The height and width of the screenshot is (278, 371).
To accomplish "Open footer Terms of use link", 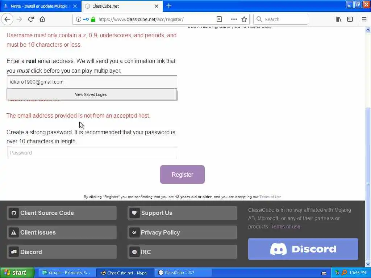I will click(x=285, y=227).
